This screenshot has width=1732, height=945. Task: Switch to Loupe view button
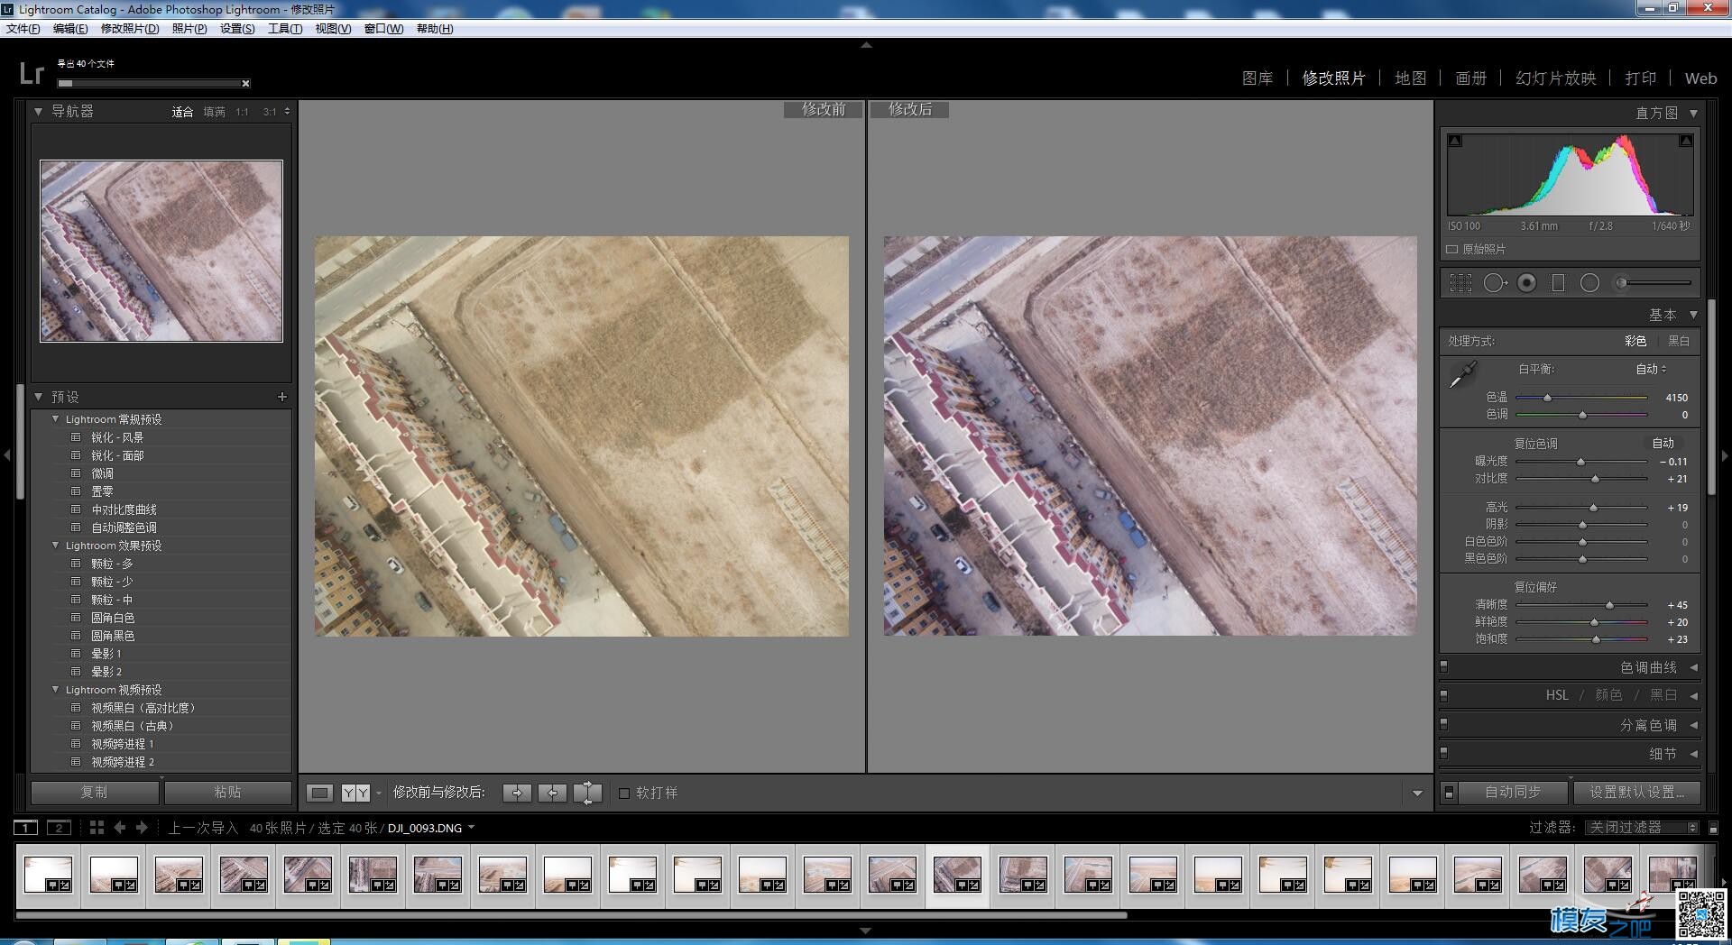(x=319, y=793)
